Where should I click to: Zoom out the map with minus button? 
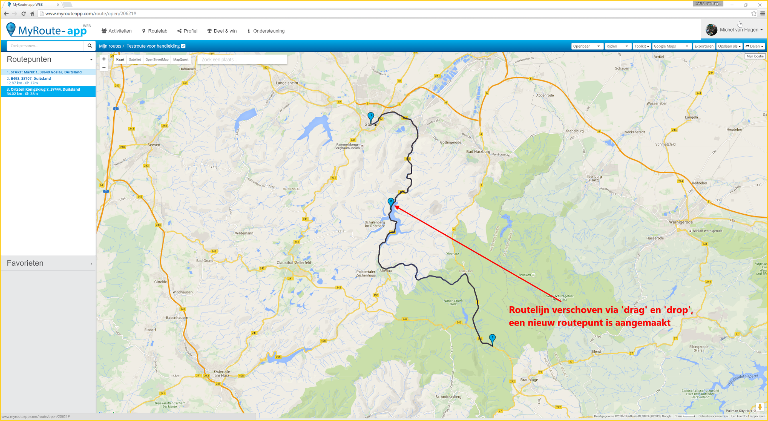(x=104, y=67)
